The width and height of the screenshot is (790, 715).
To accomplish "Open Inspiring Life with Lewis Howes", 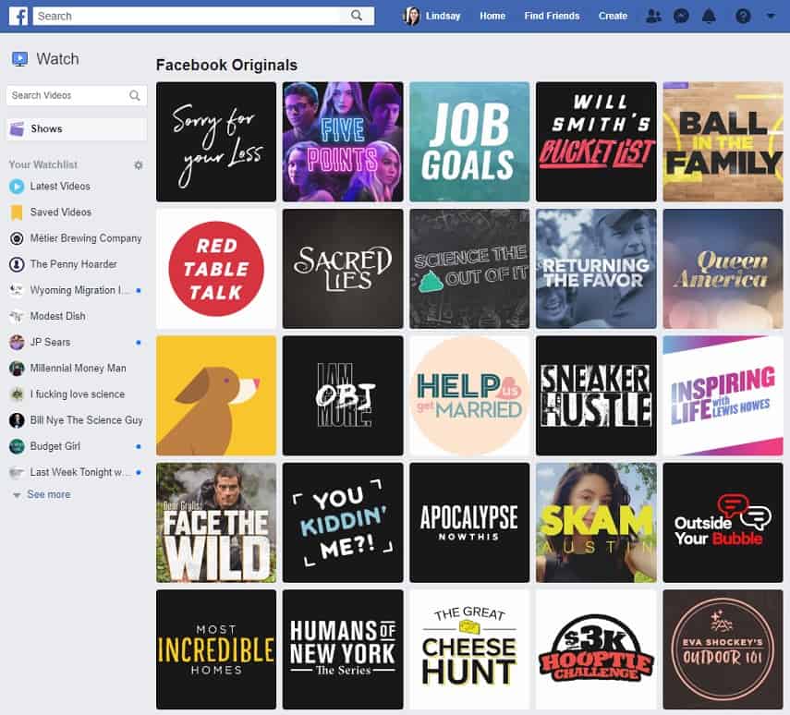I will pyautogui.click(x=723, y=395).
